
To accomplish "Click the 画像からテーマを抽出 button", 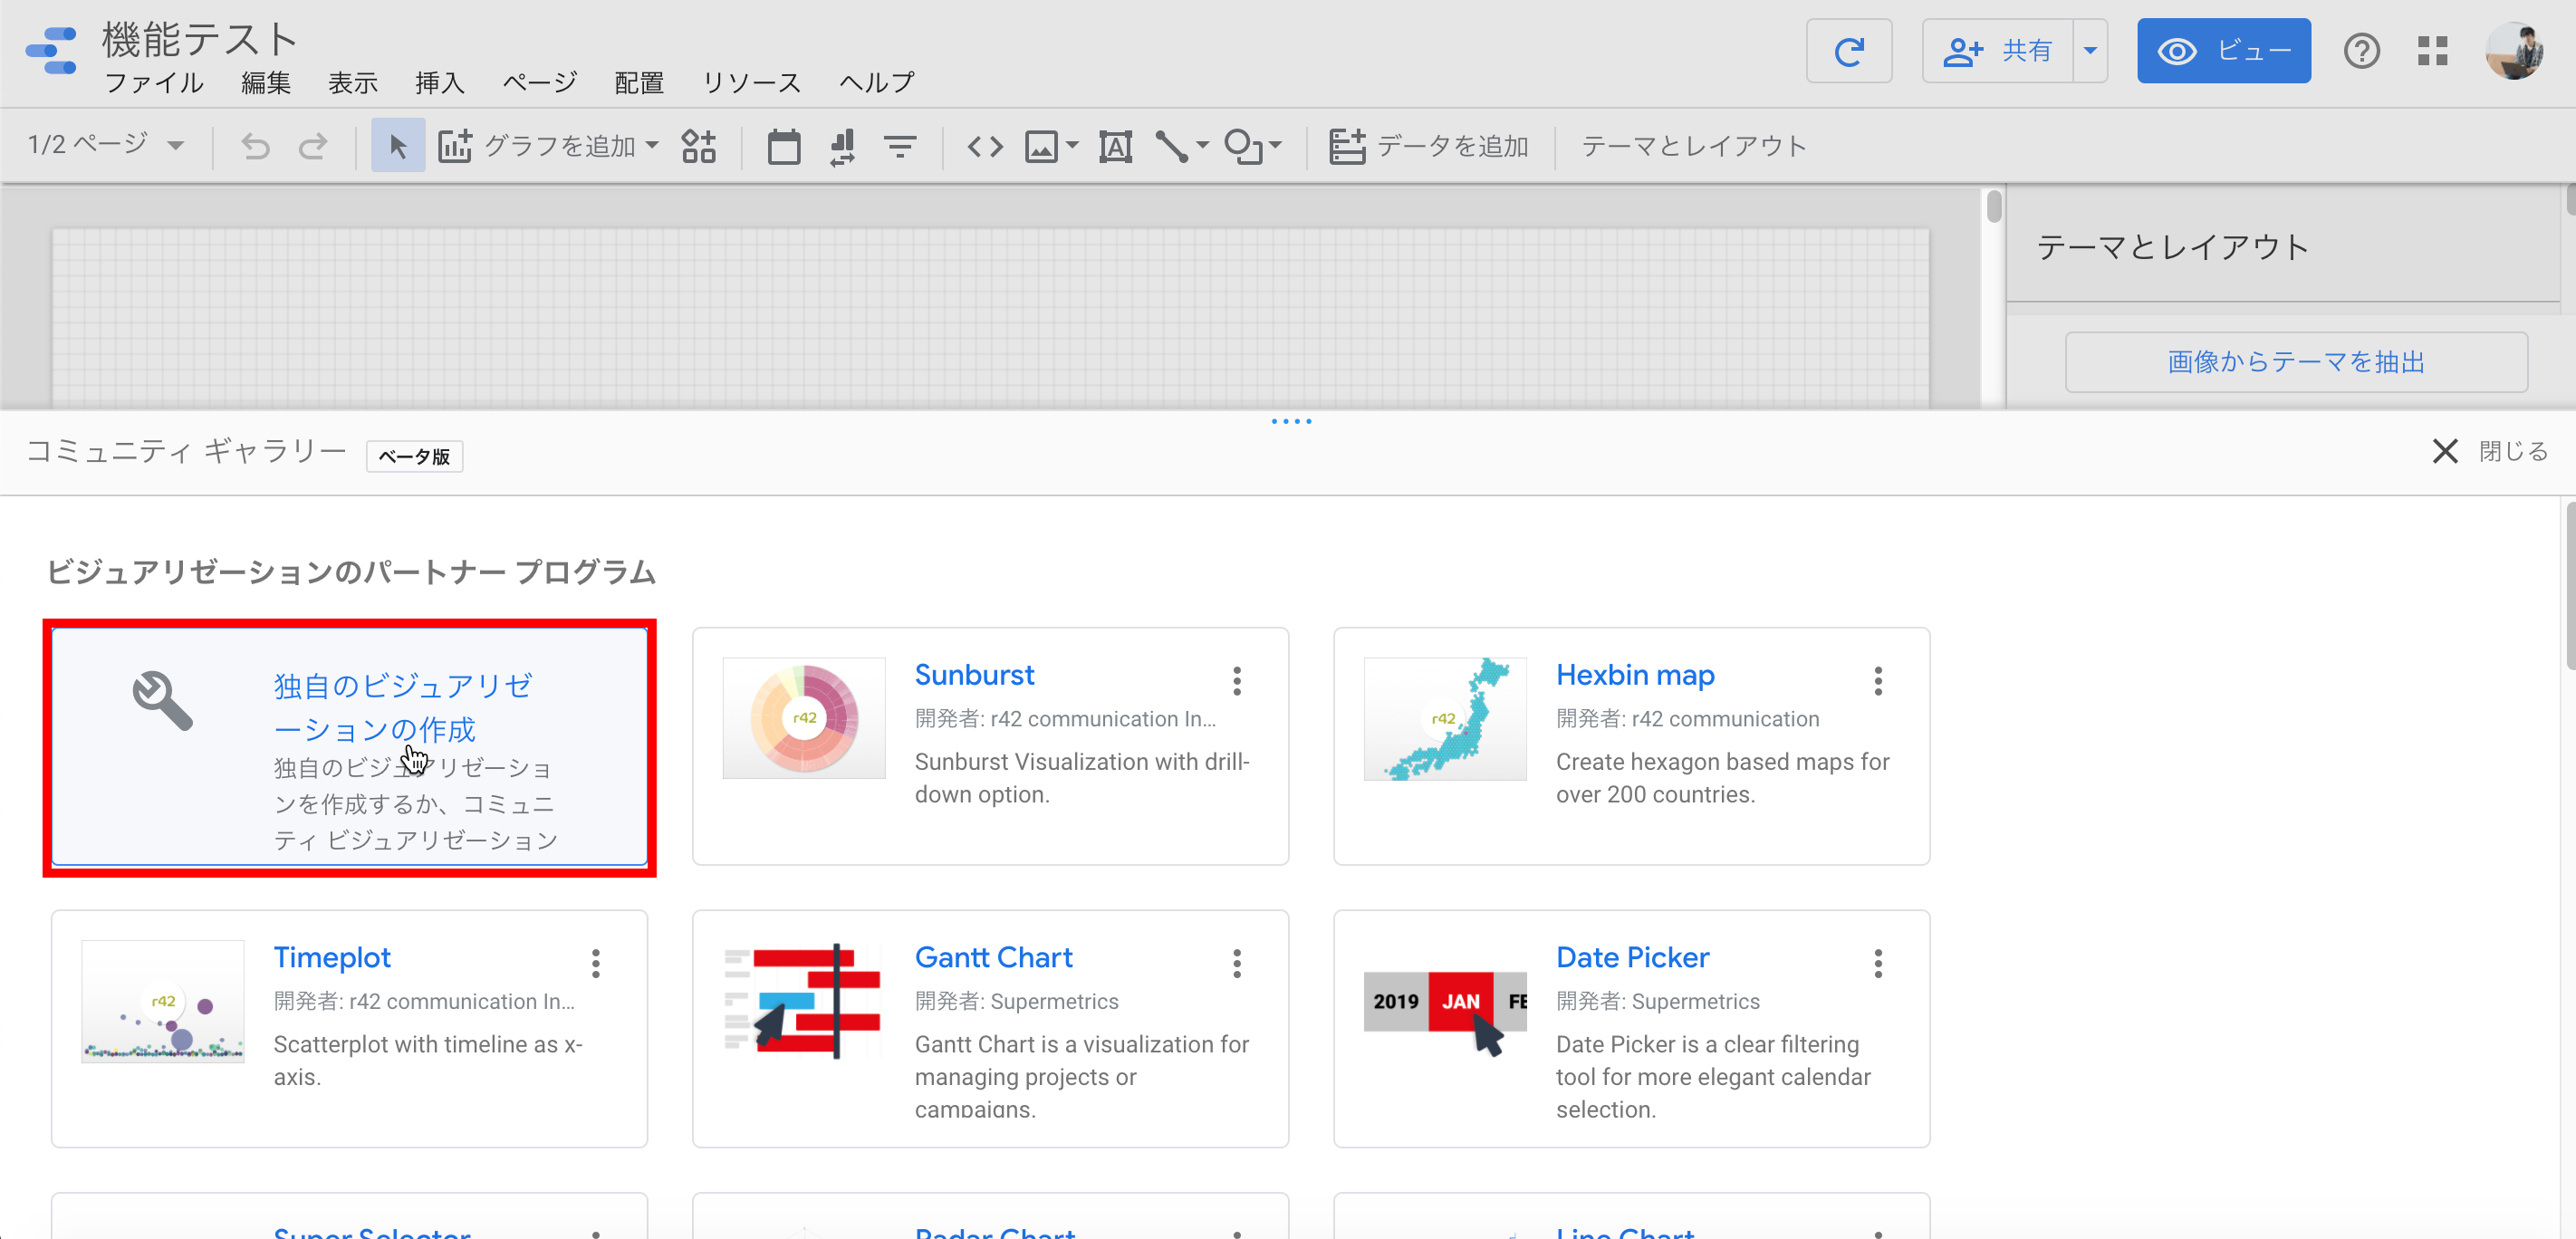I will [2295, 362].
